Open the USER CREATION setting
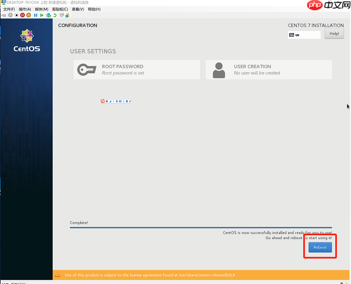The image size is (351, 284). pyautogui.click(x=269, y=69)
